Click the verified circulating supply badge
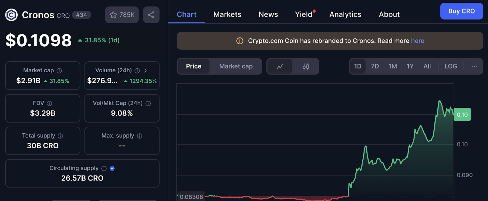The image size is (488, 201). (x=112, y=168)
